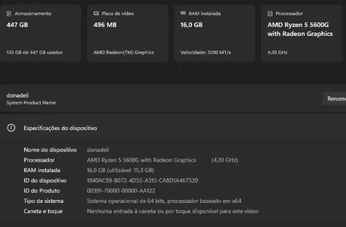Click the 'Tipo de sistema' label
Image resolution: width=346 pixels, height=227 pixels.
click(43, 201)
